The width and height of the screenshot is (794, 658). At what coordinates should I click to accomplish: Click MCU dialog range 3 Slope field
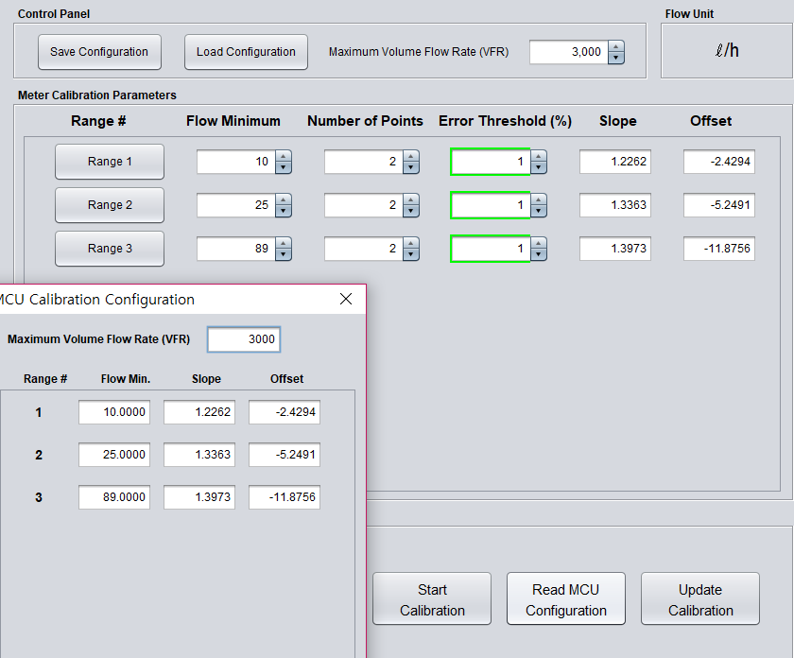(x=199, y=497)
